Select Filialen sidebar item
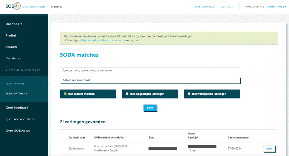Image resolution: width=289 pixels, height=156 pixels. pyautogui.click(x=11, y=47)
